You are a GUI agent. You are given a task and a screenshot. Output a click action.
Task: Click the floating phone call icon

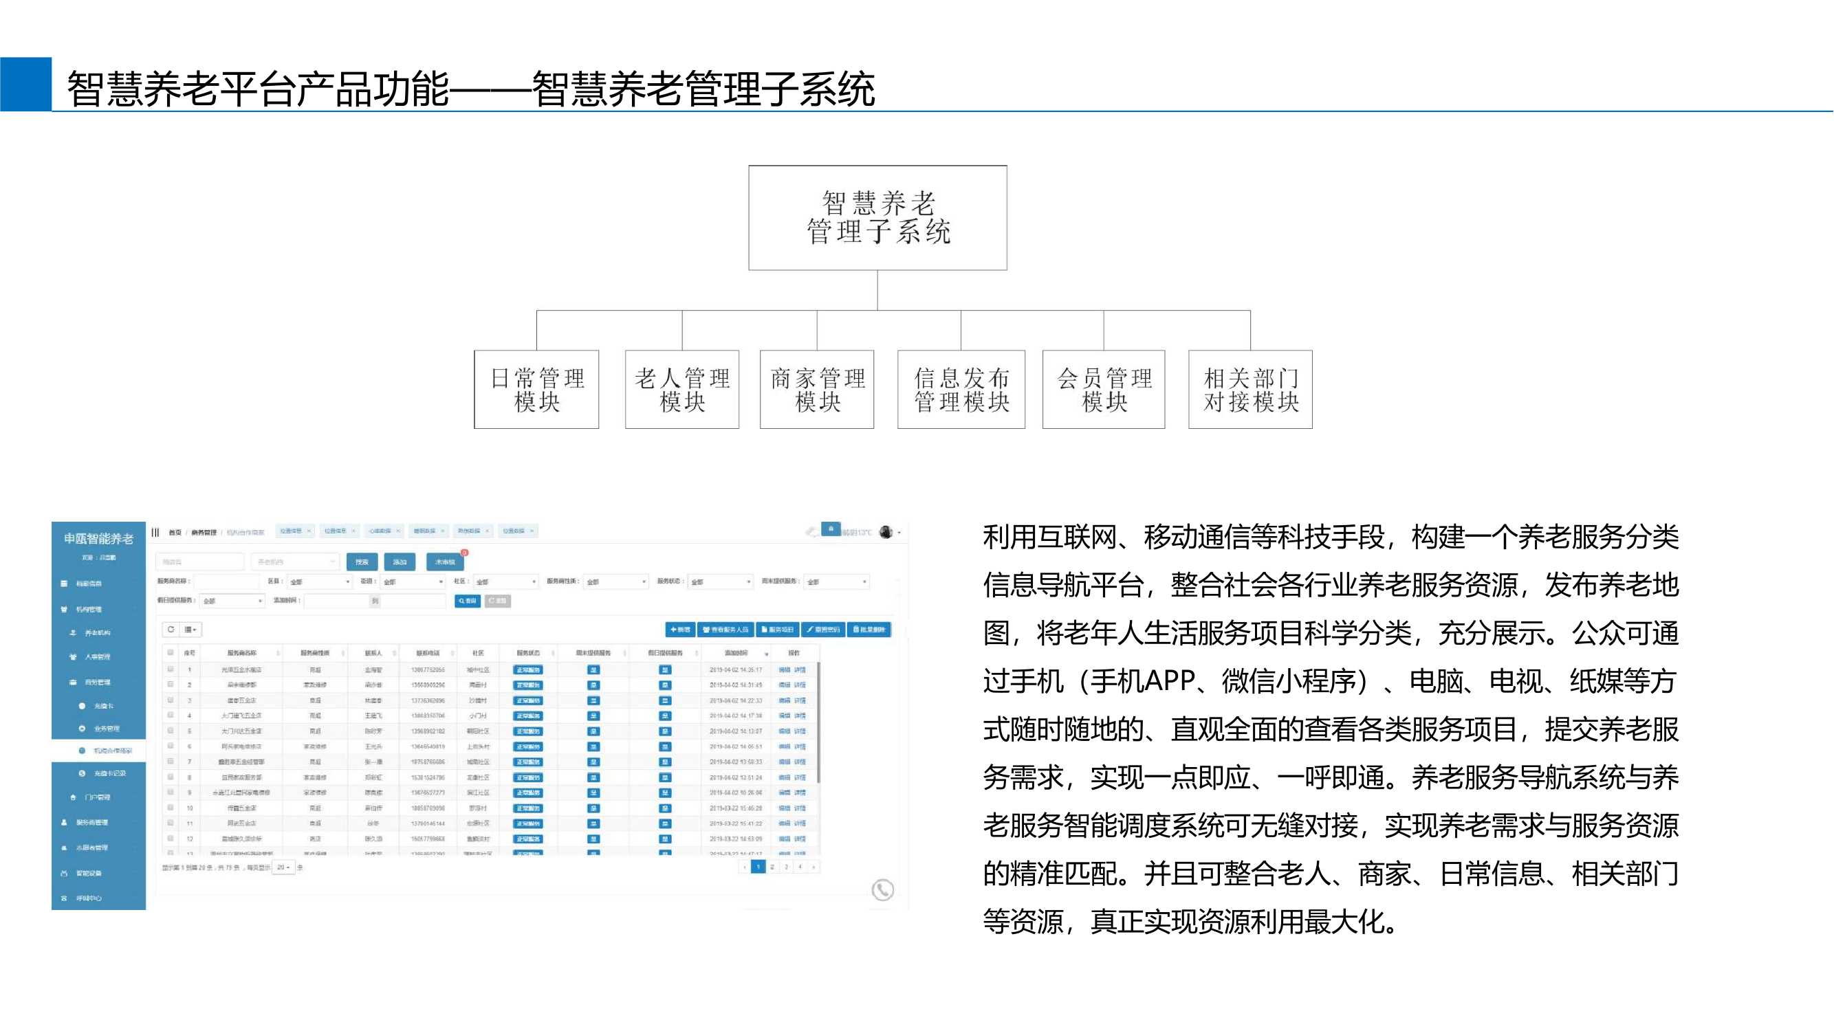(882, 889)
